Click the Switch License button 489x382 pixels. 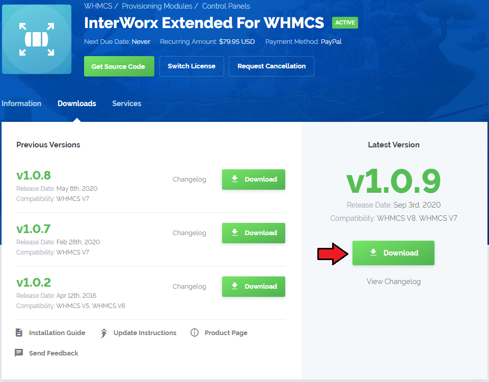pos(192,66)
